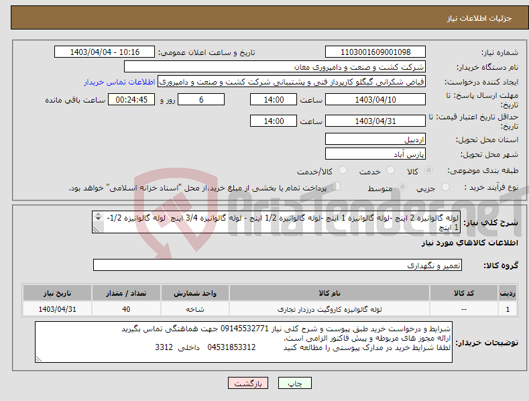Click the price validity time 14:00 field
529x401 pixels.
point(274,121)
